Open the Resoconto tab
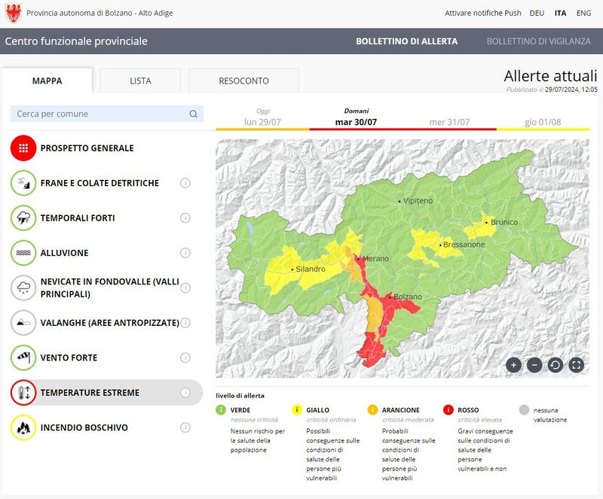603x499 pixels. click(x=243, y=81)
